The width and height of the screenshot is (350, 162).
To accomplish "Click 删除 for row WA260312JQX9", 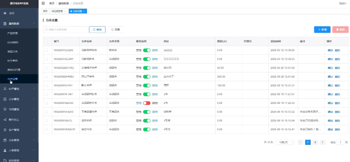I will pyautogui.click(x=337, y=50).
